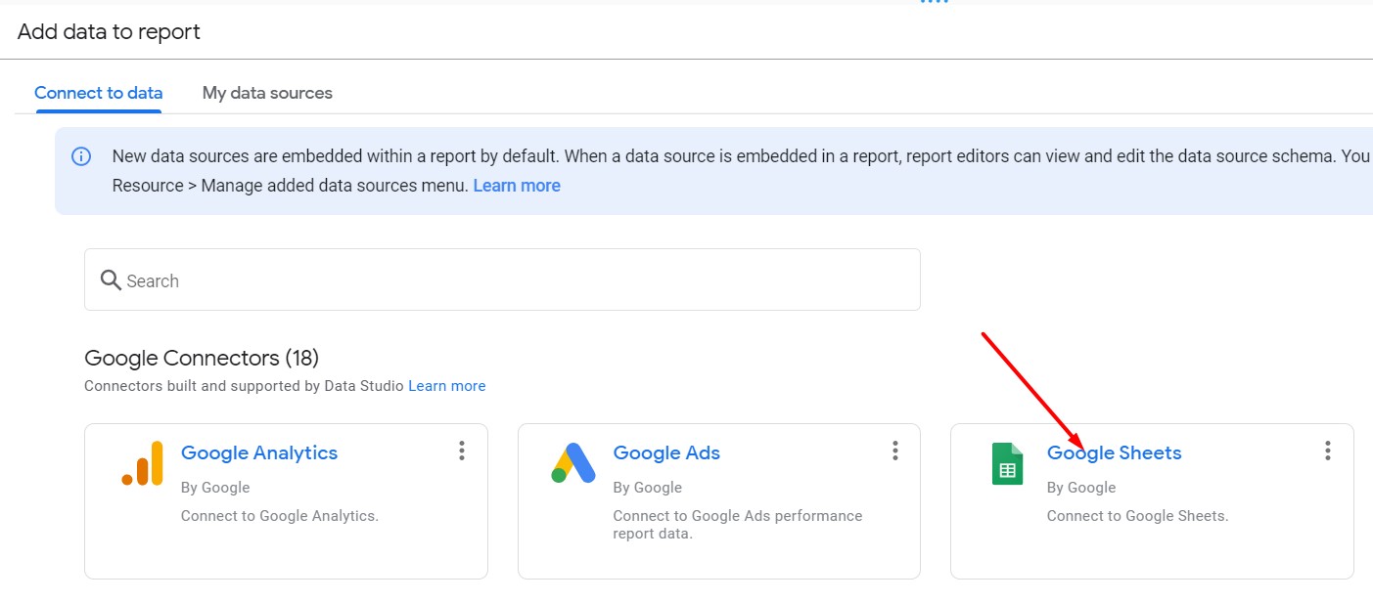This screenshot has height=602, width=1373.
Task: Click the Google Ads performance report description
Action: point(737,524)
